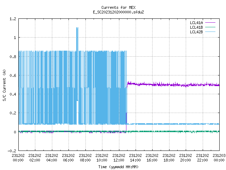Screen dimensions: 226x170
Task: Click the 231203 00:00 x-axis tick label
Action: pyautogui.click(x=219, y=158)
